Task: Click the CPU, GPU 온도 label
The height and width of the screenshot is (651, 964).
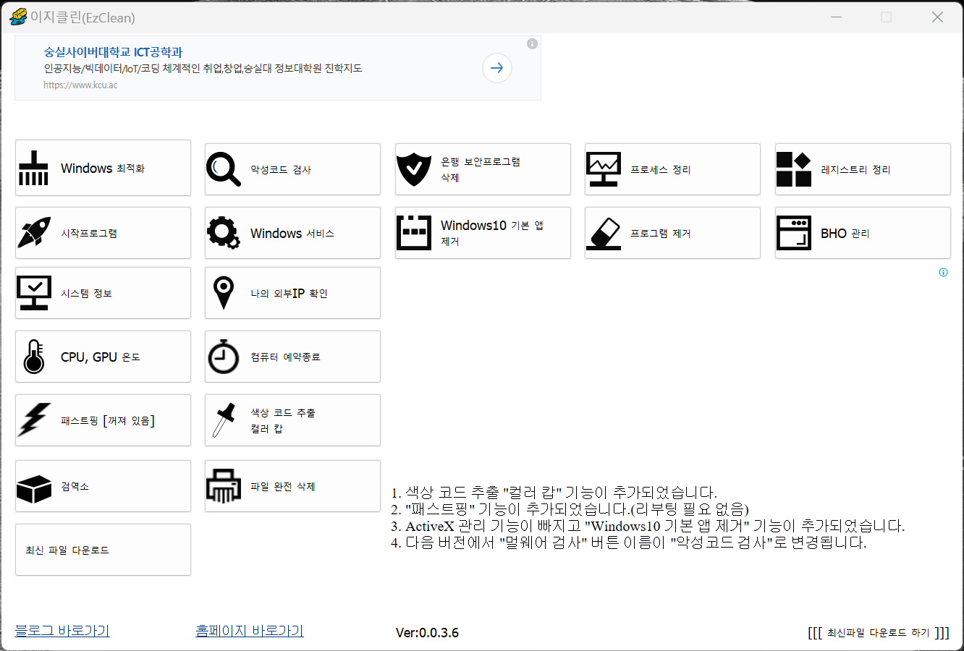Action: pos(101,357)
